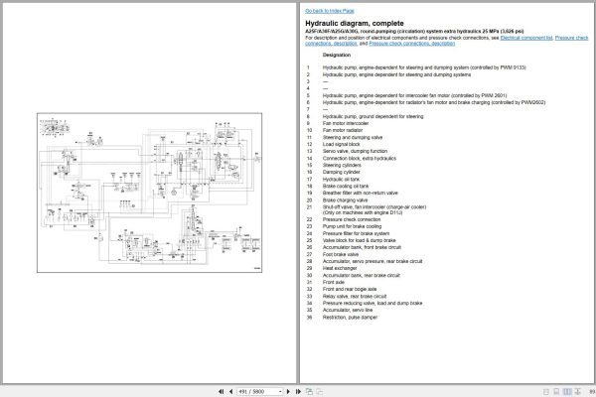Select text 'Relay valve, rear brake circuit'
The image size is (596, 397).
(355, 296)
